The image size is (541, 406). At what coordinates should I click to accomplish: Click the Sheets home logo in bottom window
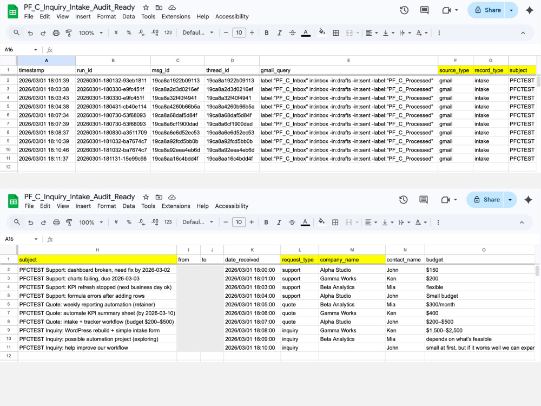(x=13, y=201)
